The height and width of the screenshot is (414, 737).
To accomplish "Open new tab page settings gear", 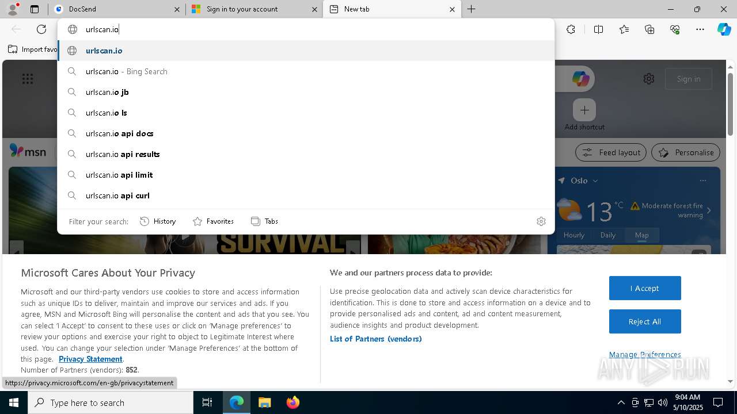I will point(649,79).
